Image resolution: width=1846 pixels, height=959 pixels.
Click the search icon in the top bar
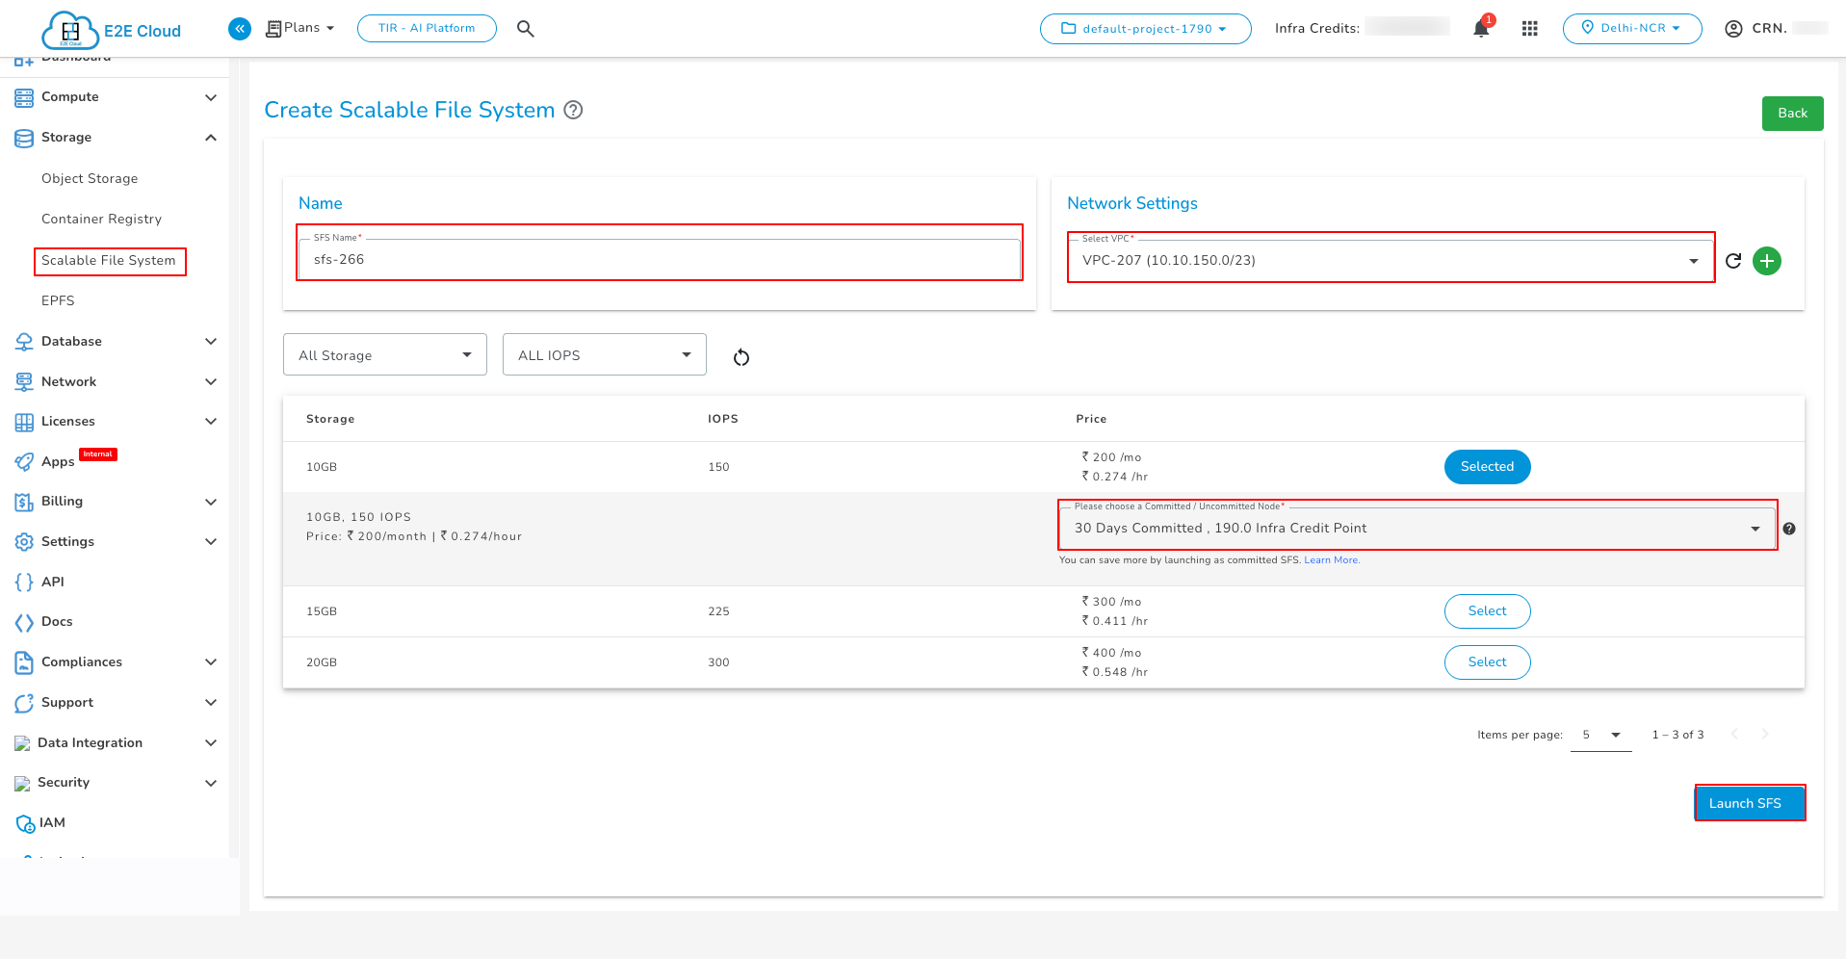[526, 28]
